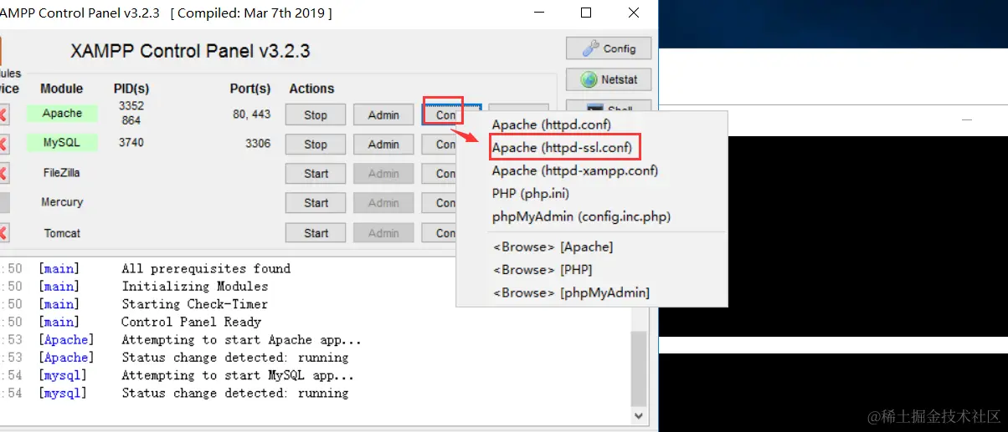The image size is (1008, 432).
Task: Stop the MySQL module
Action: [316, 144]
